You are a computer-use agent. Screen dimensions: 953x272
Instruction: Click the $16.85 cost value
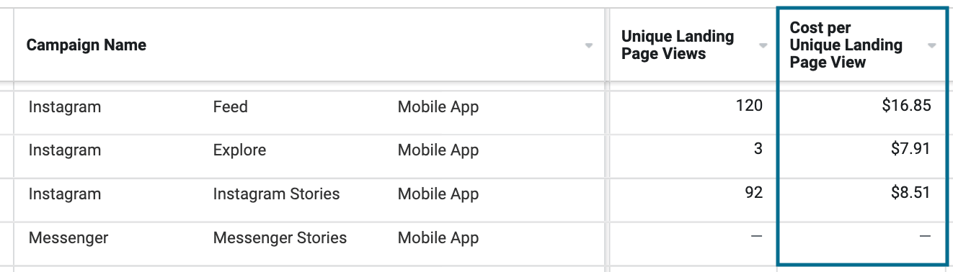pyautogui.click(x=906, y=106)
